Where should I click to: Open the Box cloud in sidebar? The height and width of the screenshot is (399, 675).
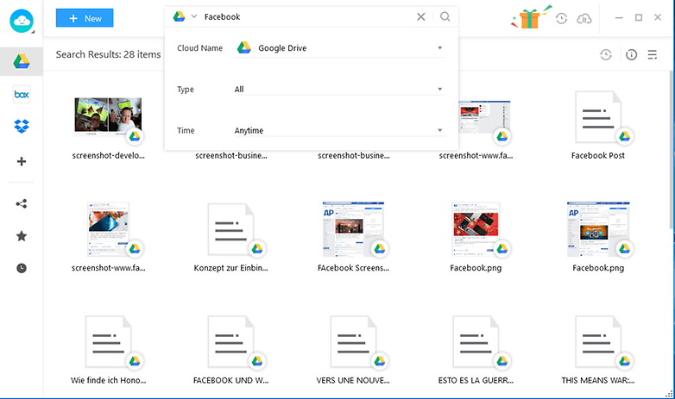click(22, 94)
